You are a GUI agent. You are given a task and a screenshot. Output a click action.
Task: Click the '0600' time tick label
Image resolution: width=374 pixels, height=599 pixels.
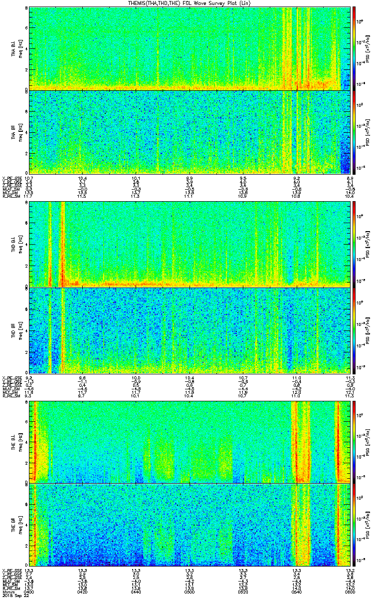click(x=350, y=591)
